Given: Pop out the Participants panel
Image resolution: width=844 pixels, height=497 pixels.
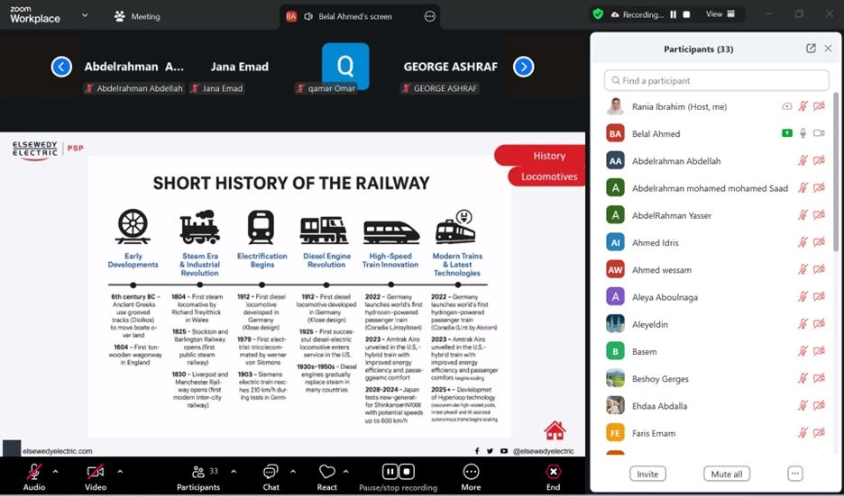Looking at the screenshot, I should pos(811,49).
